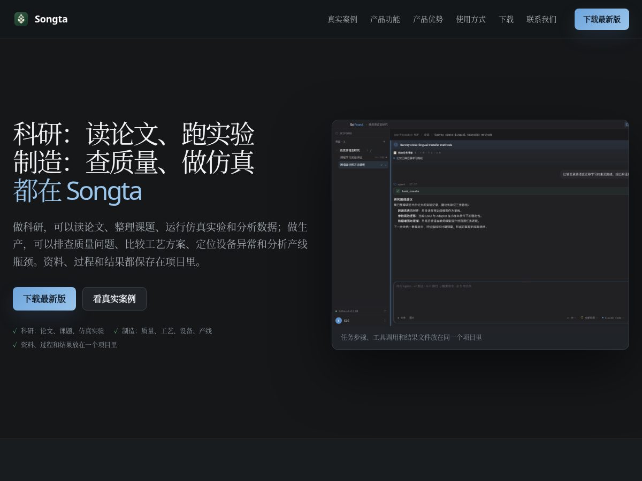This screenshot has height=481, width=642.
Task: Click the Songta brand name in header
Action: 51,19
